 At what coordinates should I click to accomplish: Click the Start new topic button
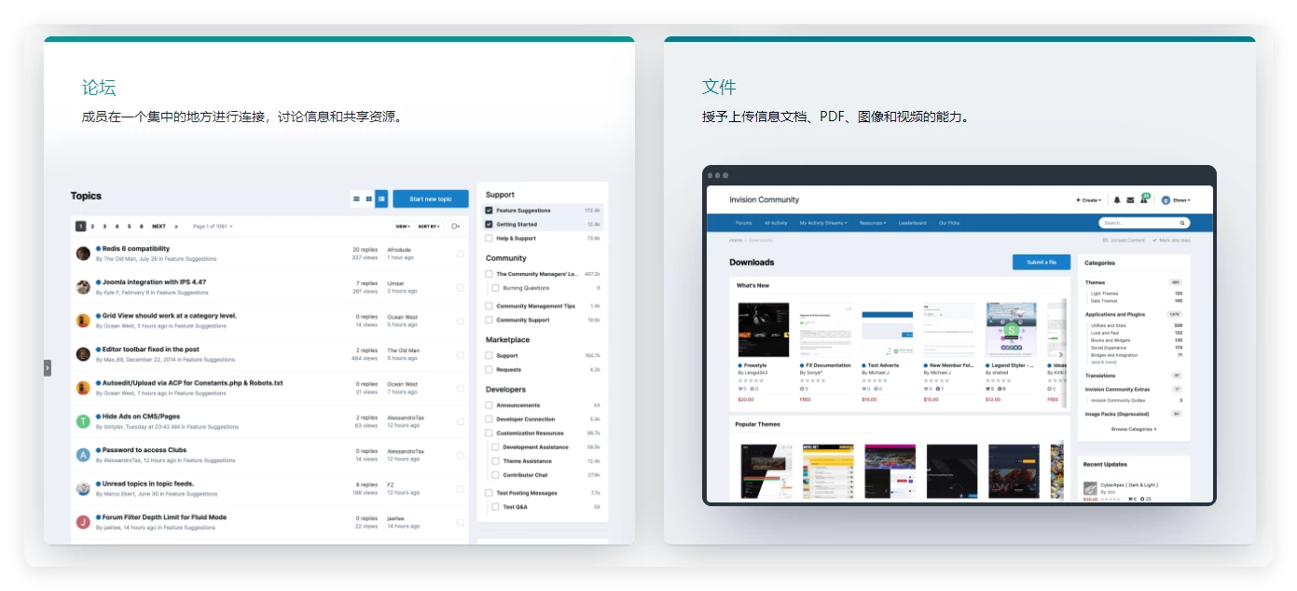(430, 199)
